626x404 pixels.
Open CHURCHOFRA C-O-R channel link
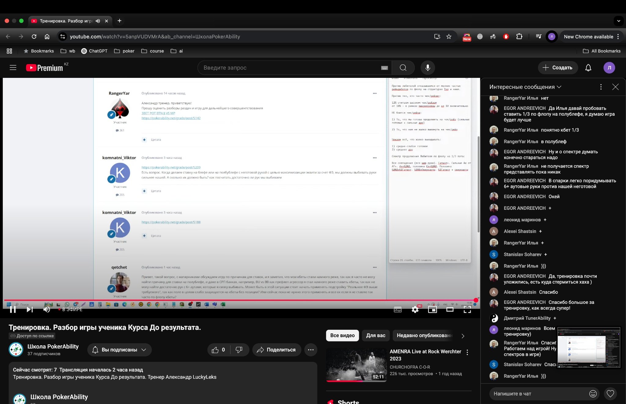click(410, 367)
